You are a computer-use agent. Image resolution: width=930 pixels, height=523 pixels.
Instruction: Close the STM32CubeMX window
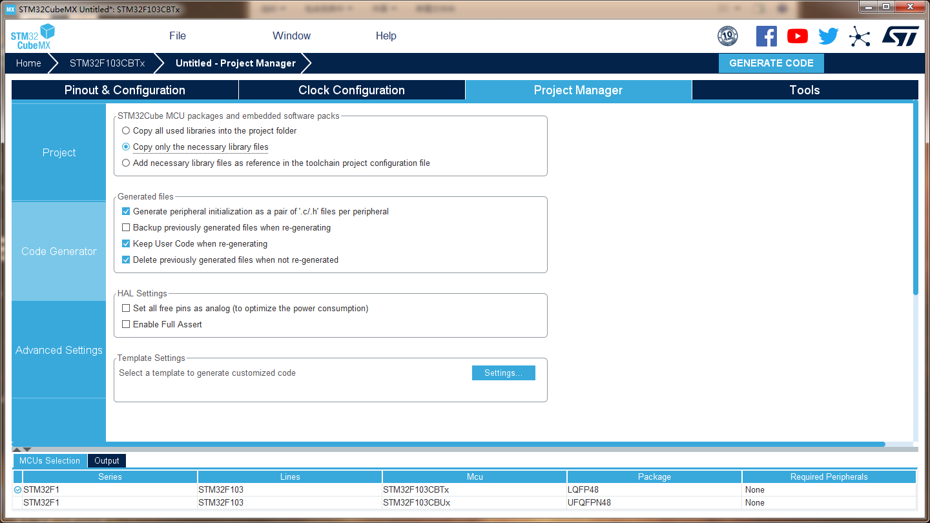click(x=910, y=7)
